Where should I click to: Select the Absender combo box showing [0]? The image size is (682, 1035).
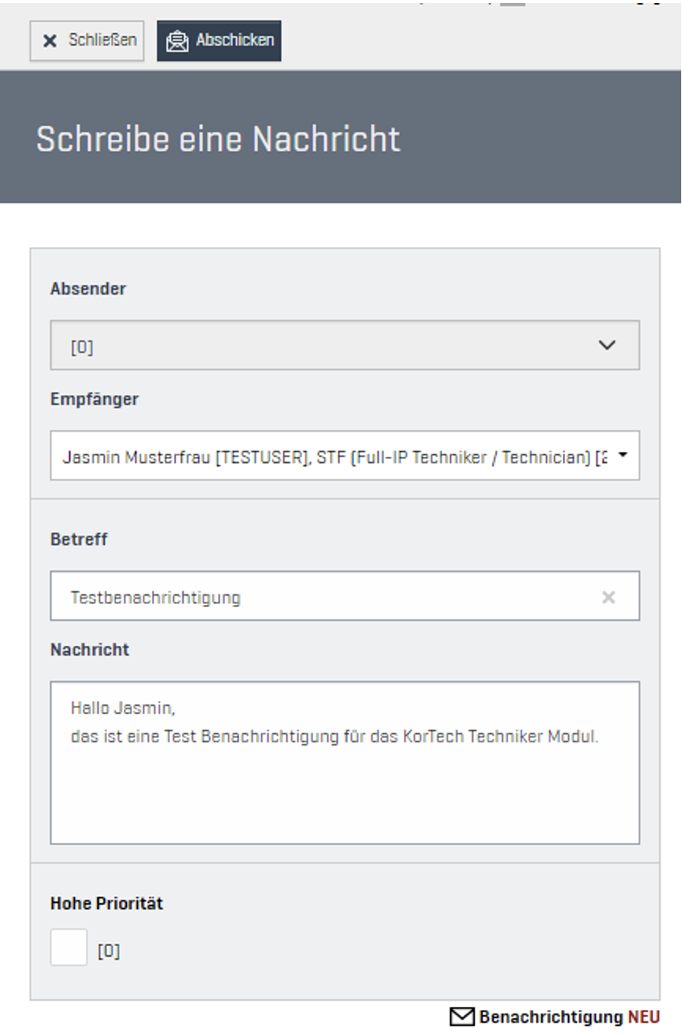(x=327, y=346)
